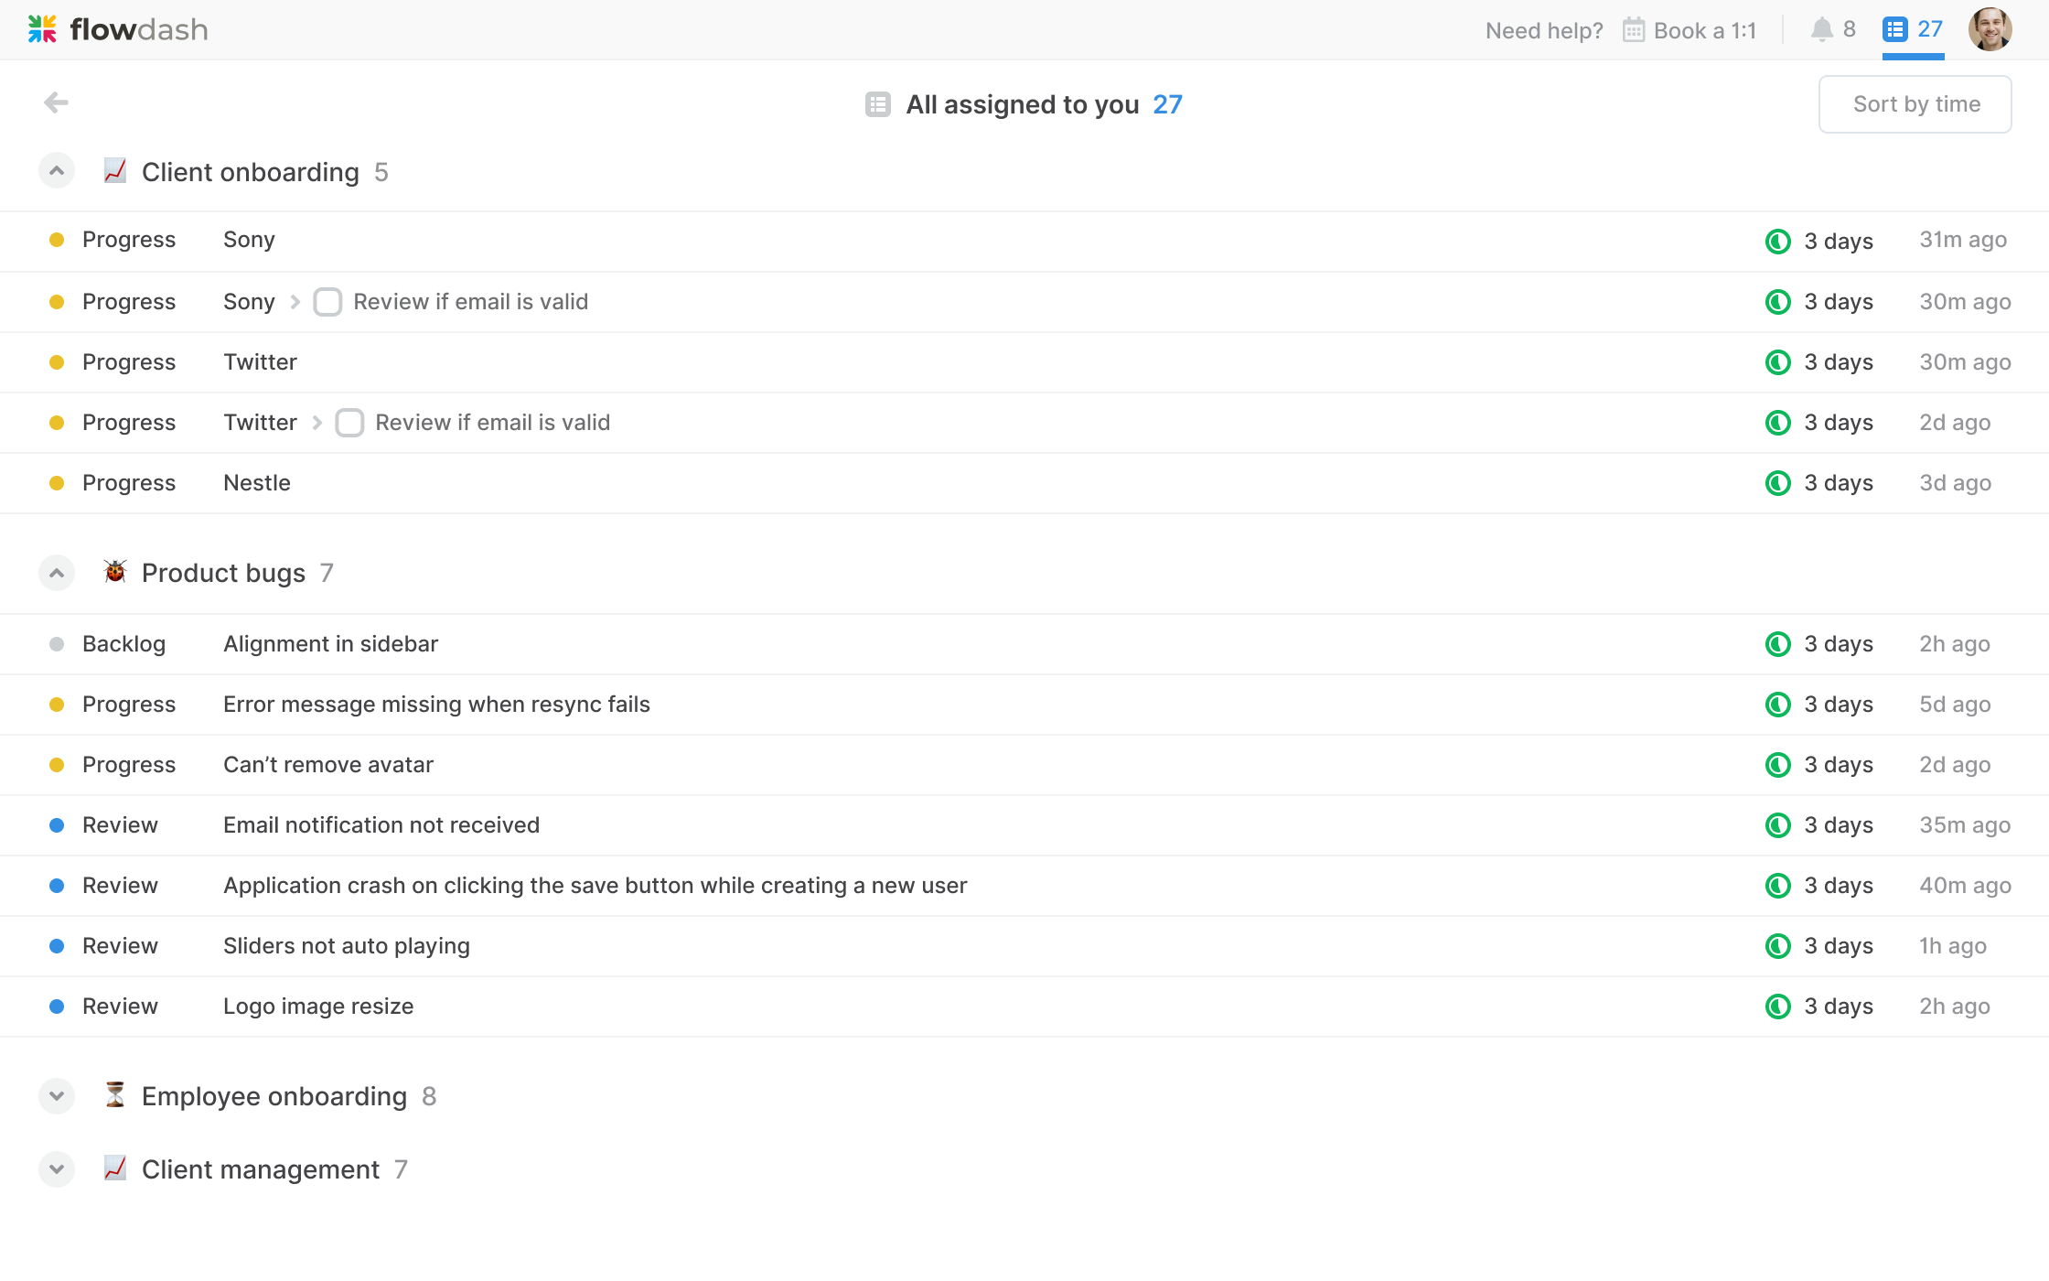
Task: Collapse the Product bugs section
Action: point(57,573)
